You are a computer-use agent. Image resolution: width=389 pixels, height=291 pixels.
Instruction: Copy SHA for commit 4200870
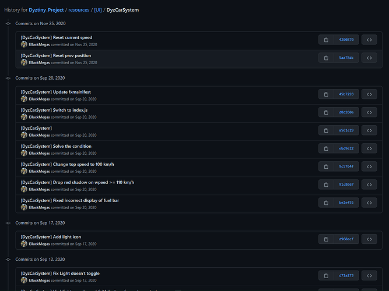click(x=326, y=40)
